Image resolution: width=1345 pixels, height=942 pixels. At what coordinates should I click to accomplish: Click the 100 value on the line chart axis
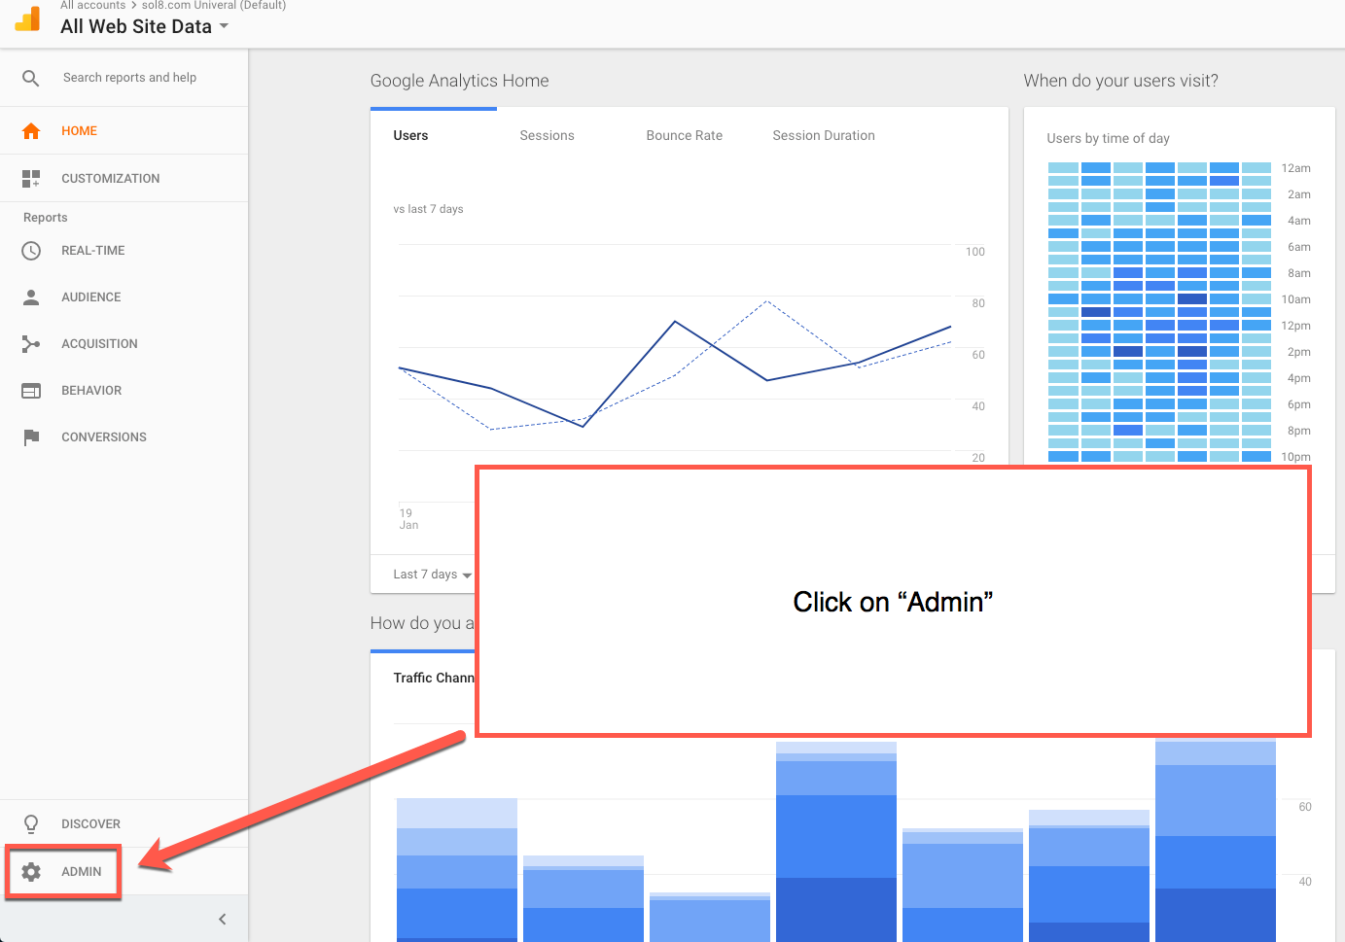(975, 252)
